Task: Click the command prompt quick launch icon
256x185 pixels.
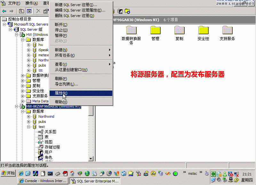Action: coord(50,173)
